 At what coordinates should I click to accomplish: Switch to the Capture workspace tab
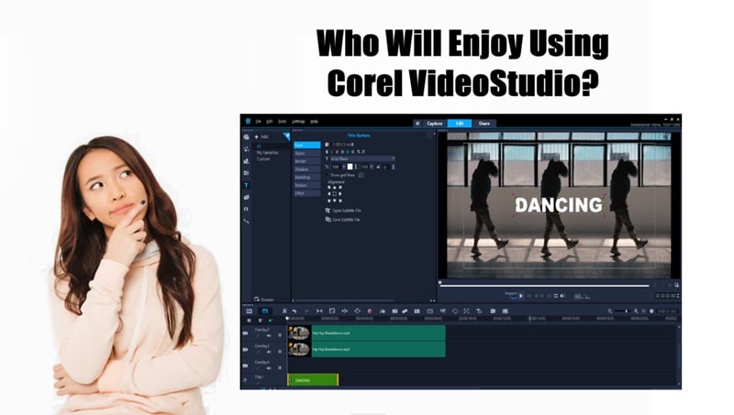pos(435,124)
